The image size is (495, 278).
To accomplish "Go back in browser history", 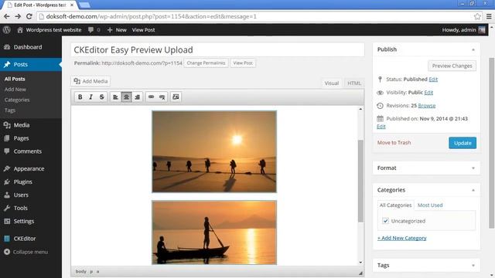I will [x=7, y=16].
